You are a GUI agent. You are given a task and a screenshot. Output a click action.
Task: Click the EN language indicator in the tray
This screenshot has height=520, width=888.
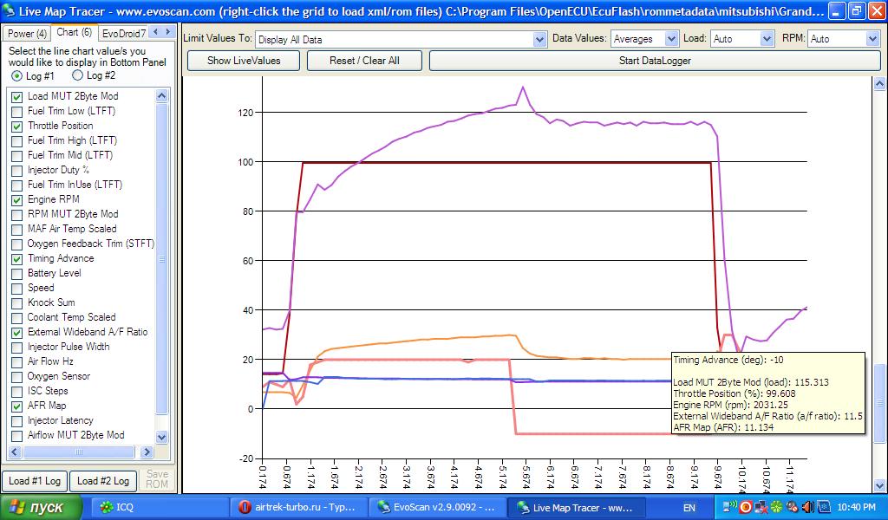[689, 507]
